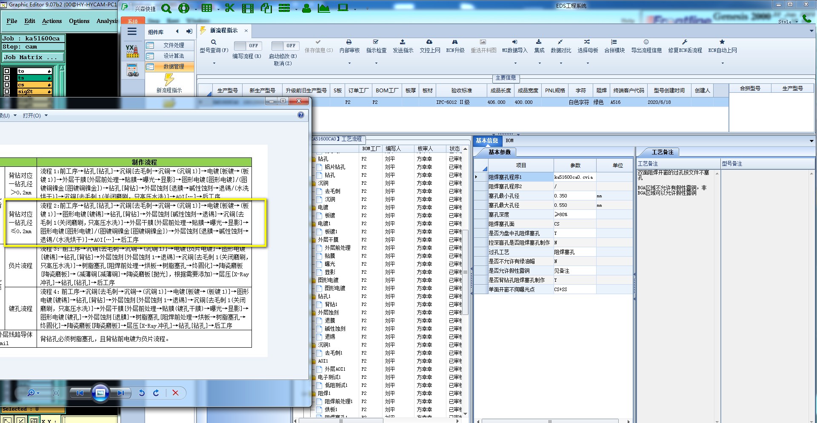The height and width of the screenshot is (423, 817).
Task: Delete image with red X in photo viewer
Action: coord(175,393)
